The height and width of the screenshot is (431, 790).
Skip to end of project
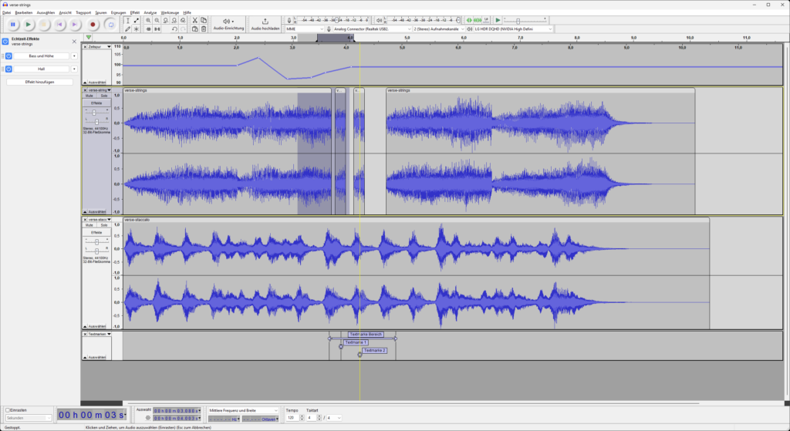[75, 24]
